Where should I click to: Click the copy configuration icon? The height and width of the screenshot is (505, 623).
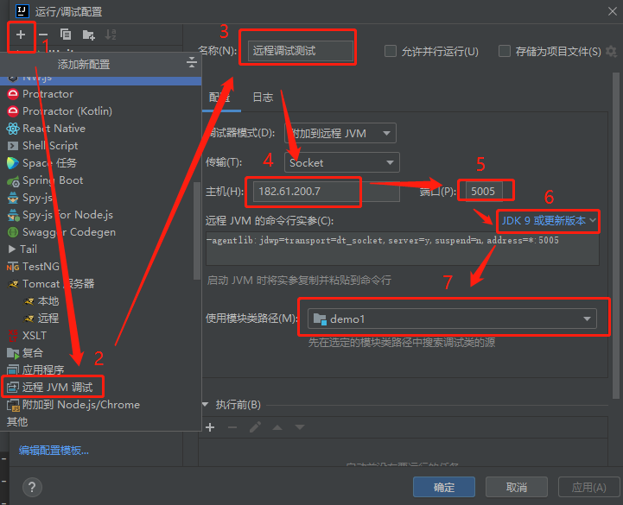[66, 35]
